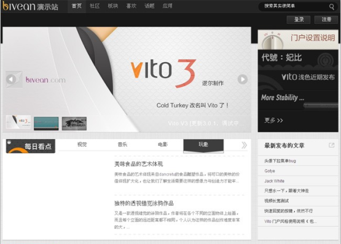
Task: Open the 社区 navigation tab
Action: (x=95, y=6)
